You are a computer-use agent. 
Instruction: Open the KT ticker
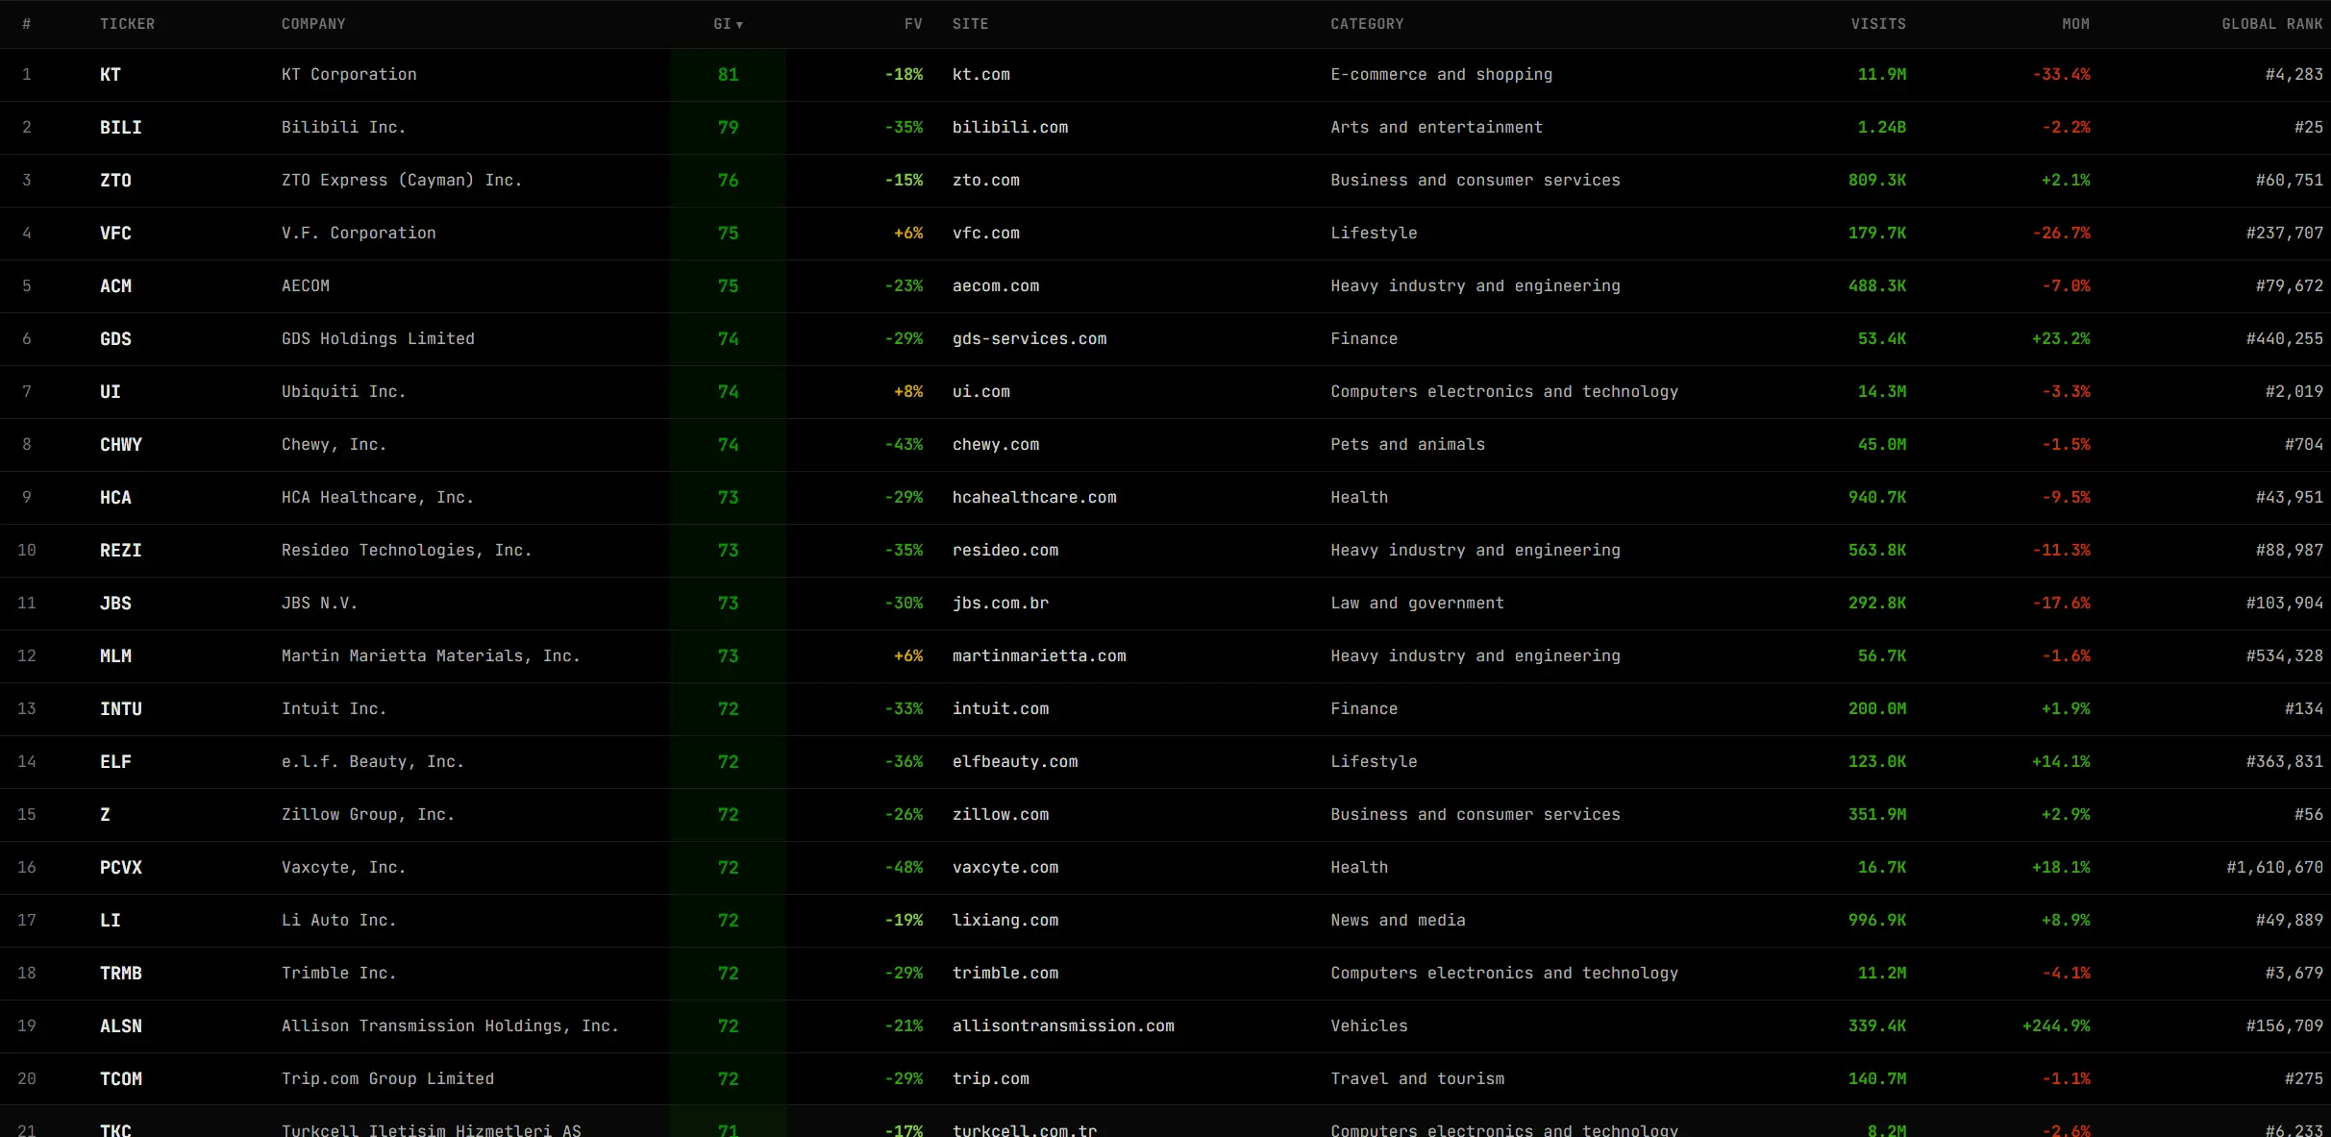(111, 75)
